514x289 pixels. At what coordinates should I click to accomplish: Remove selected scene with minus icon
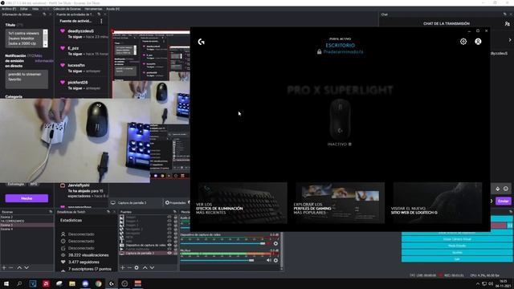click(10, 267)
